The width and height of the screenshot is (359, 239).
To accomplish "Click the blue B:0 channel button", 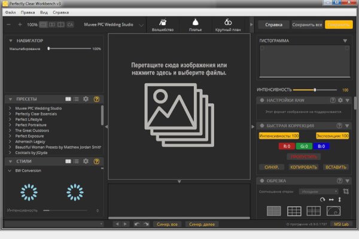I will (321, 146).
